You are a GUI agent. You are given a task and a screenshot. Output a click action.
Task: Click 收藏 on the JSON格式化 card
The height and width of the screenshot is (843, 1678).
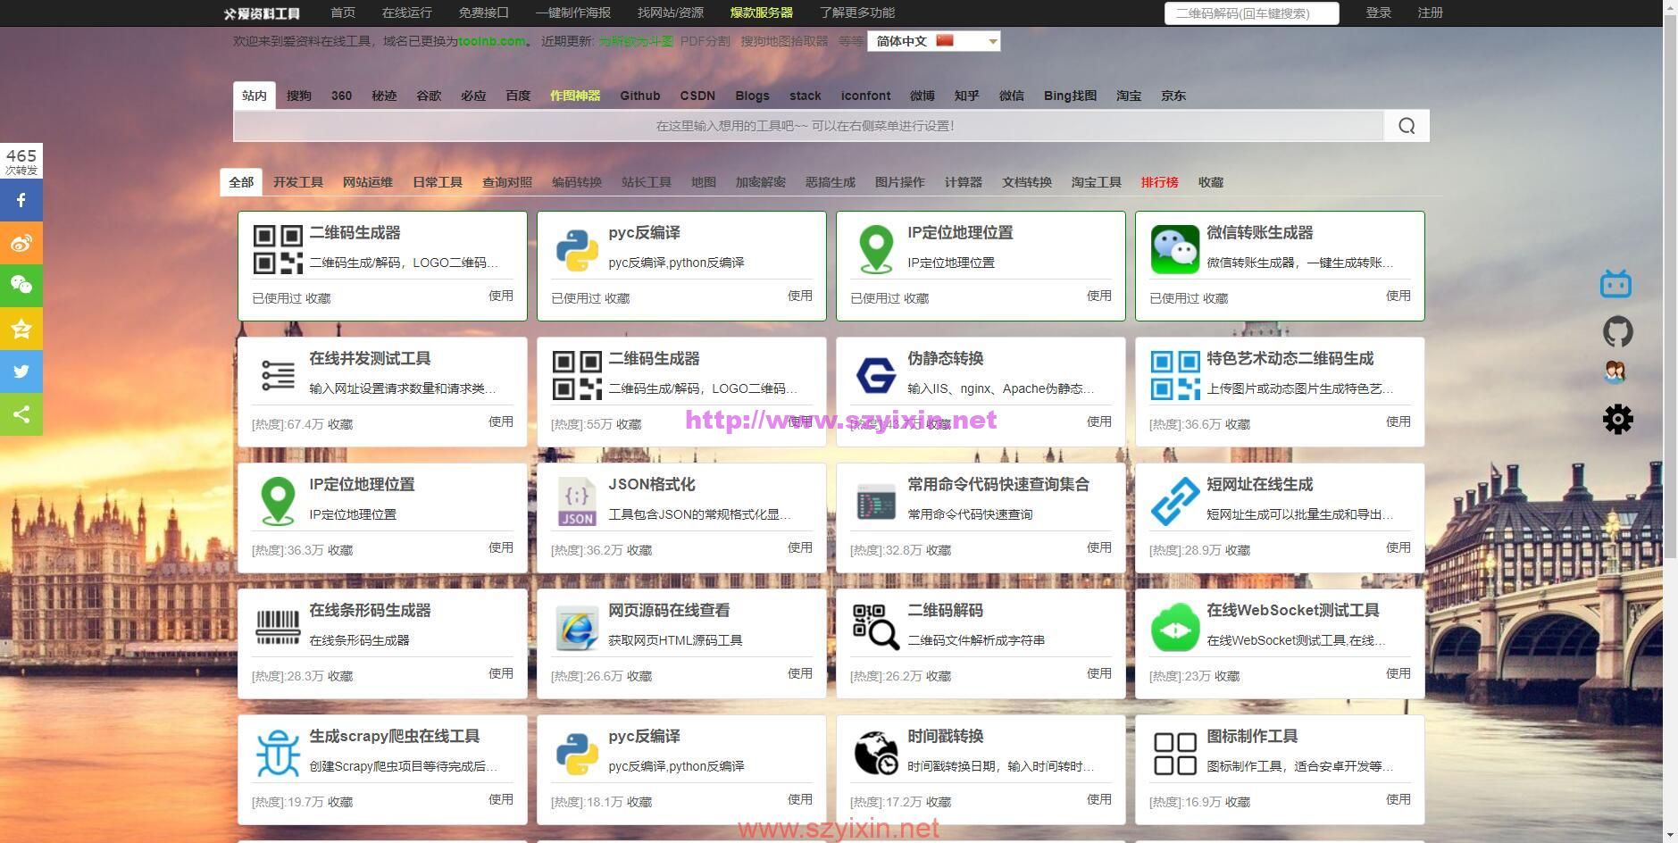[639, 550]
